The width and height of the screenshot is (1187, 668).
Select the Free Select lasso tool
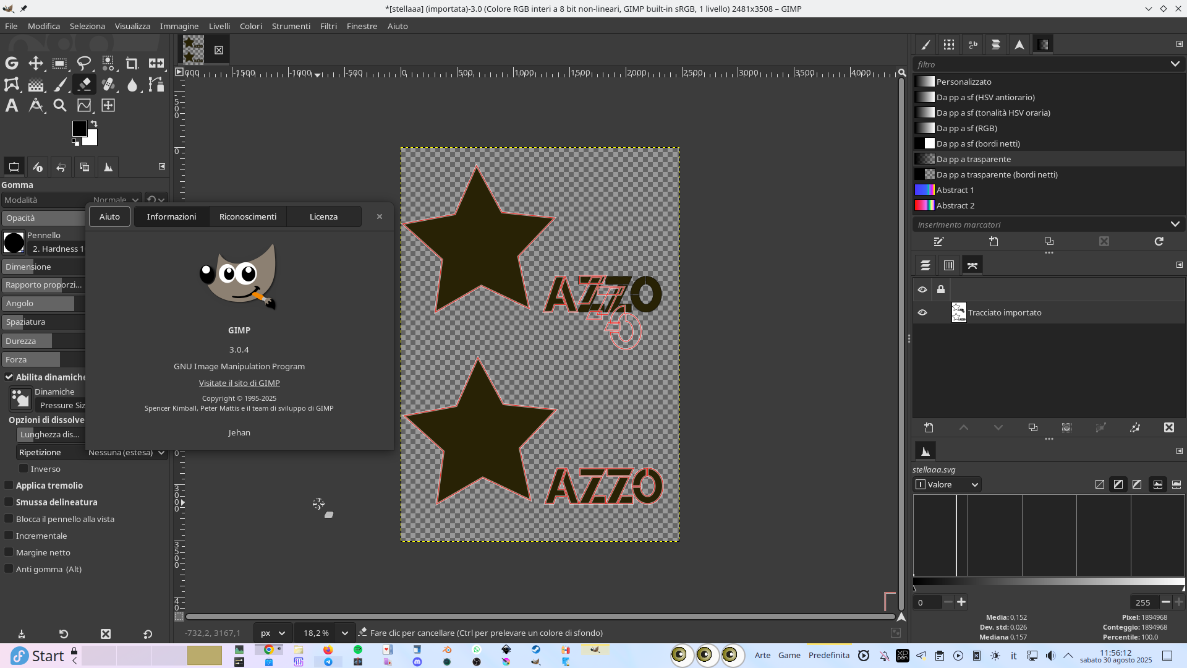[84, 63]
